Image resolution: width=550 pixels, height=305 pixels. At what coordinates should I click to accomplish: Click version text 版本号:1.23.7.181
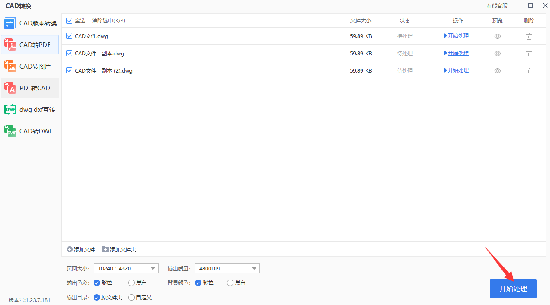tap(29, 300)
